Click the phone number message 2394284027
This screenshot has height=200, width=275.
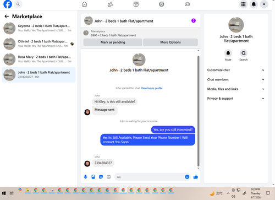tap(103, 163)
